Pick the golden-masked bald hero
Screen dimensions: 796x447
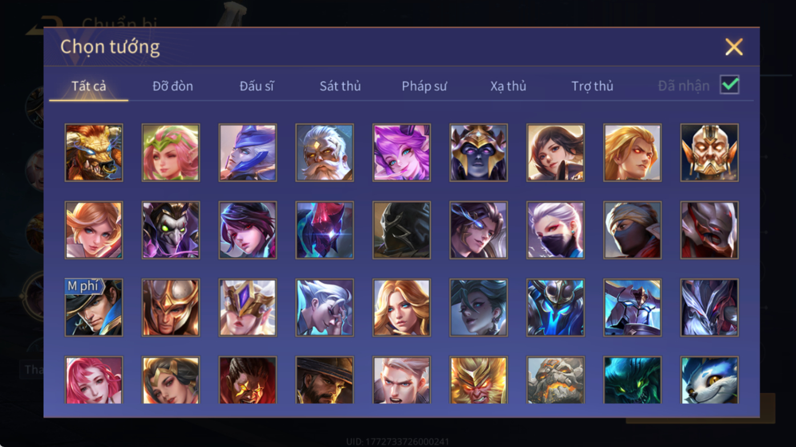709,153
